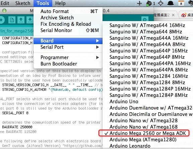
Task: Select Sanguino W/ ATmega644P 8MHz board
Action: click(148, 57)
